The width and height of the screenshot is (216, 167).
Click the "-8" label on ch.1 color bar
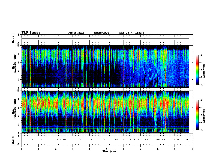[201, 70]
